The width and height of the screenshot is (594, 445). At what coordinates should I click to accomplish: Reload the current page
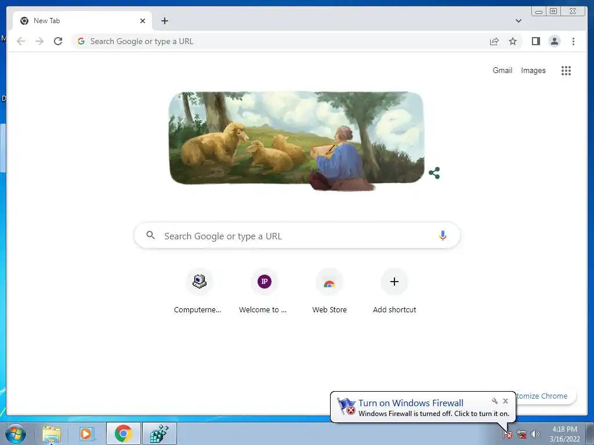(x=58, y=41)
